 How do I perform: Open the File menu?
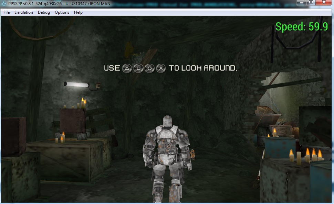click(7, 12)
